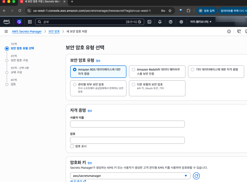Click the AWS logo home icon
The image size is (247, 182).
pyautogui.click(x=6, y=22)
